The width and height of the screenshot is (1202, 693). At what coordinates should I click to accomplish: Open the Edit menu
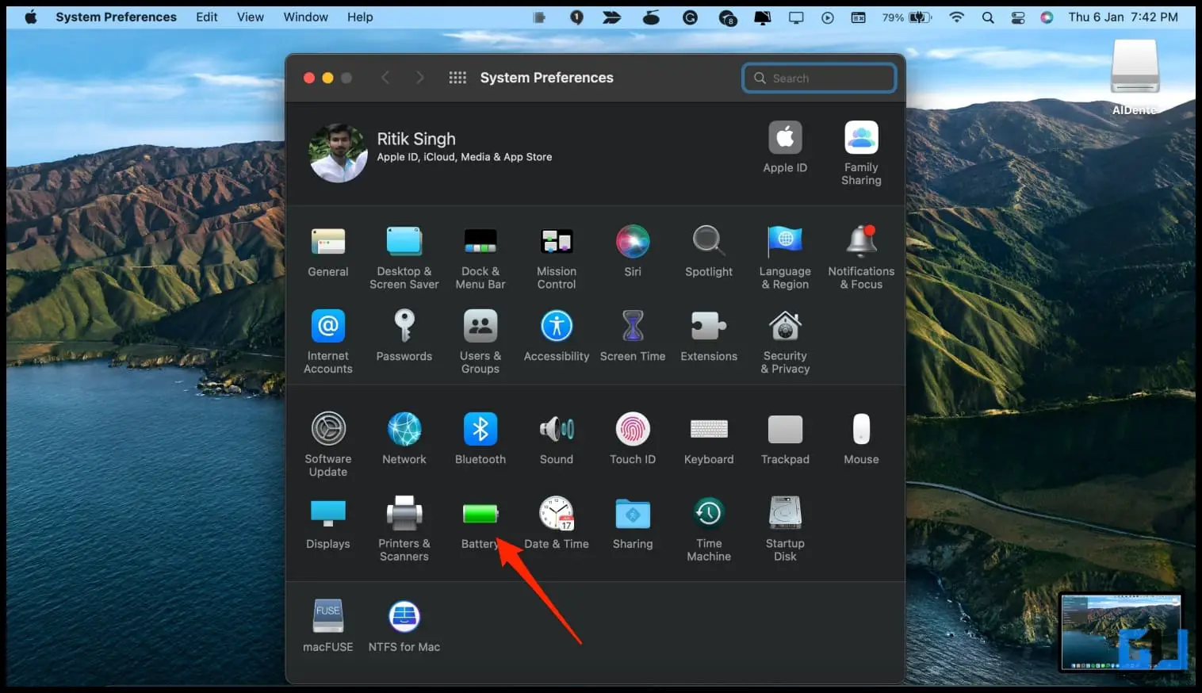tap(207, 17)
